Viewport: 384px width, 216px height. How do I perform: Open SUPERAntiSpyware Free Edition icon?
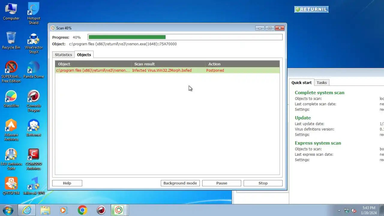[x=11, y=72]
